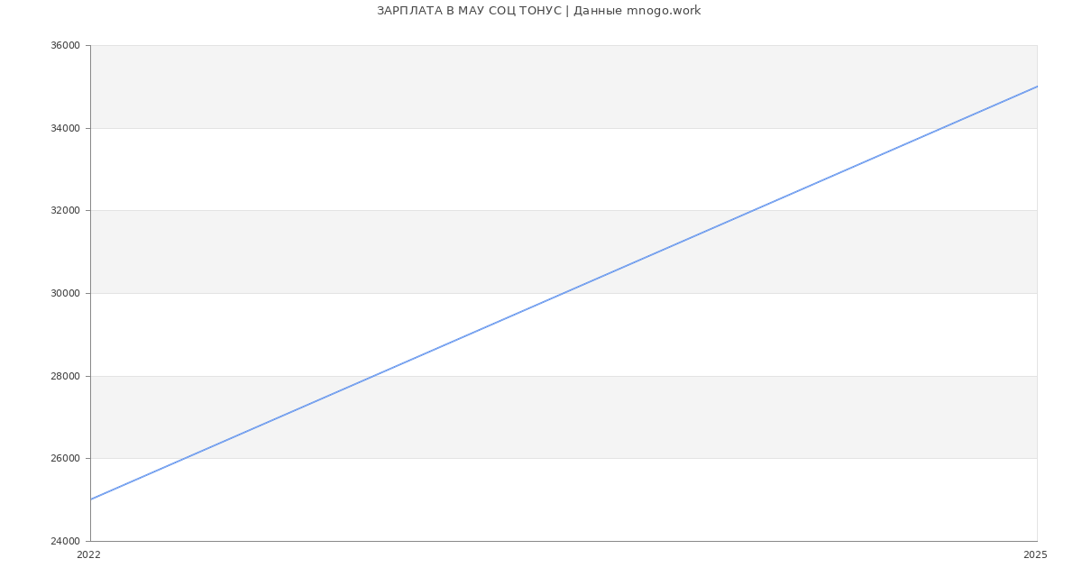The height and width of the screenshot is (586, 1082).
Task: Select the 28000 y-axis label
Action: [x=67, y=376]
